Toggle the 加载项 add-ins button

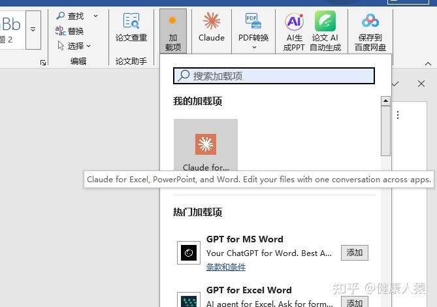point(173,31)
